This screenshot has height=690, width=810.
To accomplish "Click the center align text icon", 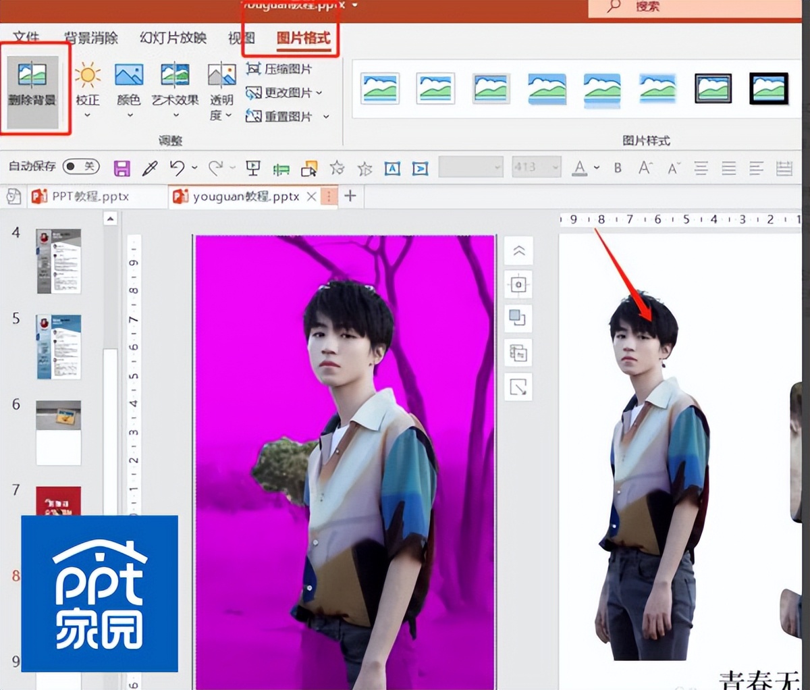I will [701, 168].
